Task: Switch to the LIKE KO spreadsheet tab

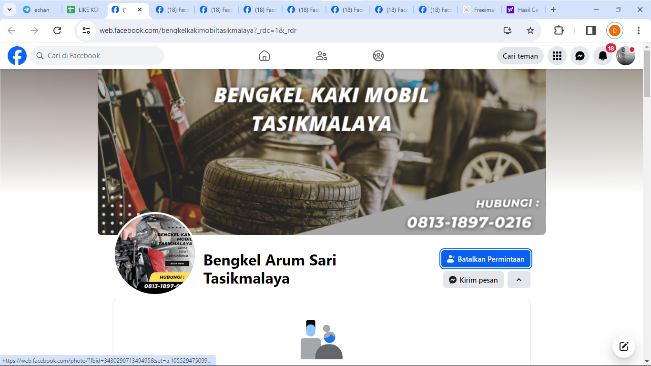Action: pos(84,10)
